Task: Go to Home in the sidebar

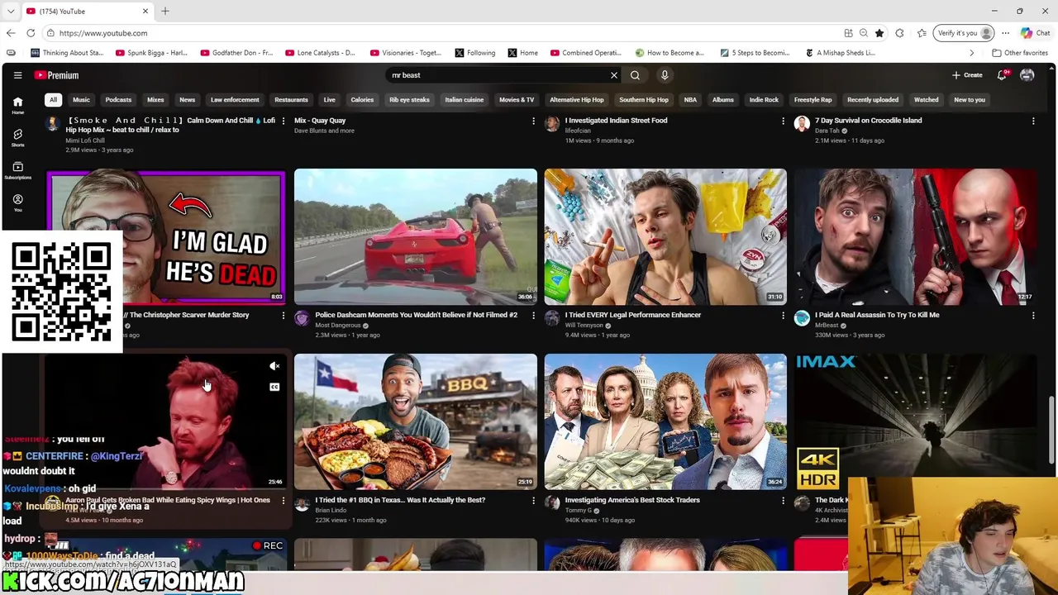Action: tap(17, 106)
